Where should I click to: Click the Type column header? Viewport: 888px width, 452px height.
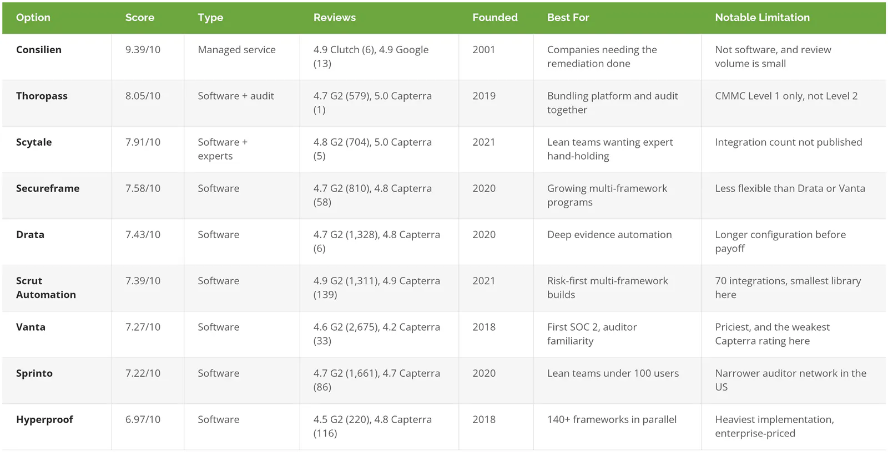point(210,18)
